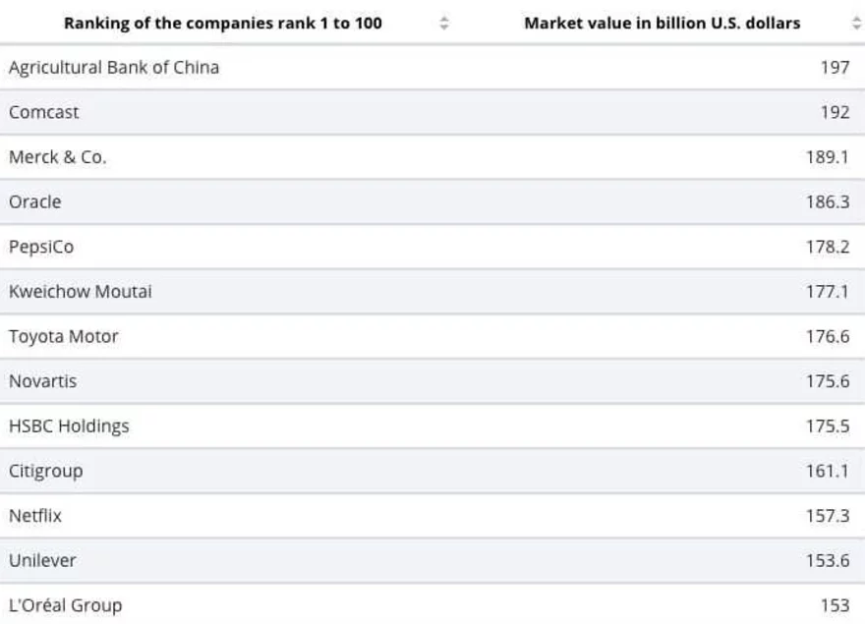865x624 pixels.
Task: Click sort icon beside market value header
Action: tap(856, 24)
